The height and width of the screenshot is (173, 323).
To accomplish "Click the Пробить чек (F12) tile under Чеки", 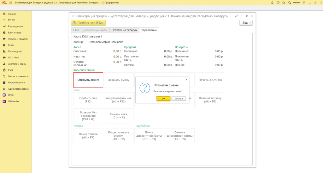I will click(x=88, y=100).
